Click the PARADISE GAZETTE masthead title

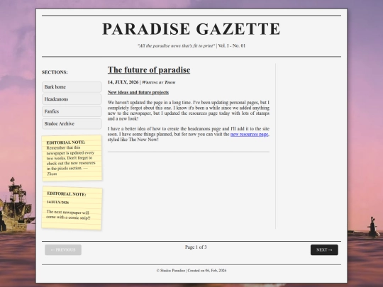[191, 29]
